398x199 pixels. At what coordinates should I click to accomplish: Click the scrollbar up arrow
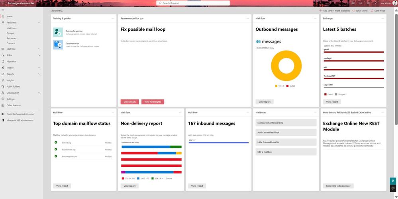click(x=396, y=10)
